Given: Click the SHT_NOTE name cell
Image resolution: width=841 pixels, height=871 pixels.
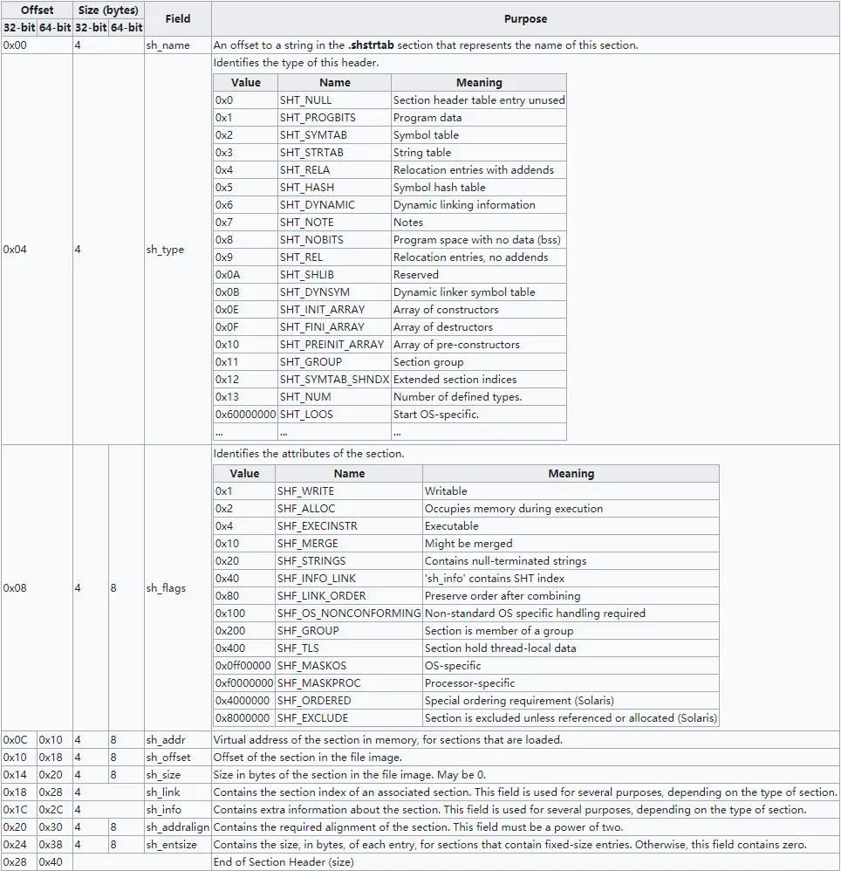Looking at the screenshot, I should 334,223.
